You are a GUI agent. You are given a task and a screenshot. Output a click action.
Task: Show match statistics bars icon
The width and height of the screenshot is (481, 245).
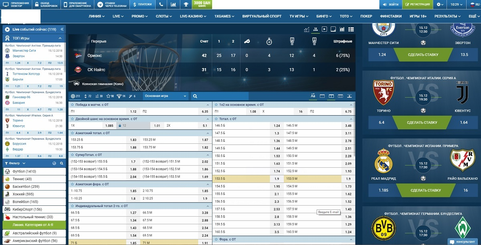[x=342, y=29]
